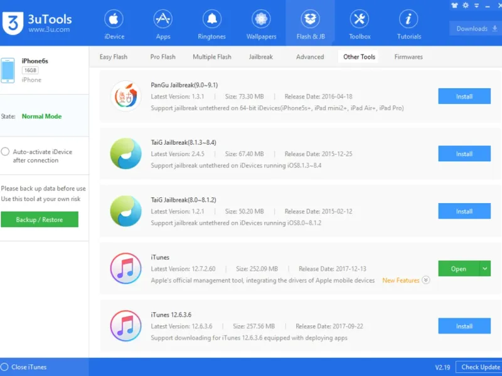Viewport: 502px width, 376px height.
Task: Click the Normal Mode state text
Action: tap(41, 117)
